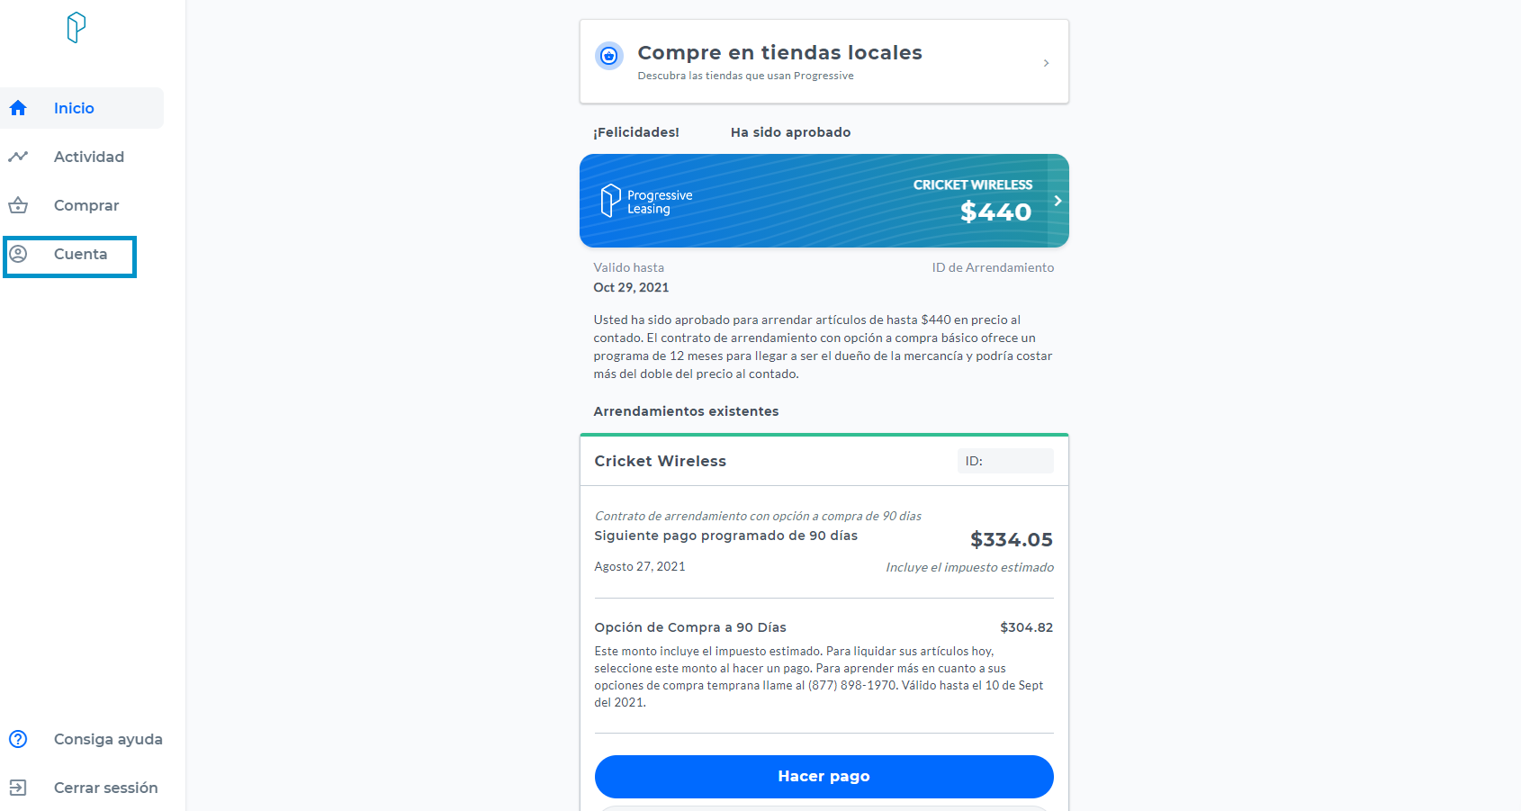
Task: Select the Comprar basket icon
Action: coord(18,205)
